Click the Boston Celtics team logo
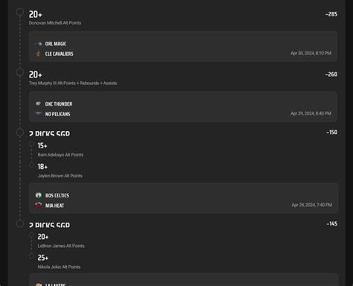Viewport: 353px width, 286px height. [39, 195]
